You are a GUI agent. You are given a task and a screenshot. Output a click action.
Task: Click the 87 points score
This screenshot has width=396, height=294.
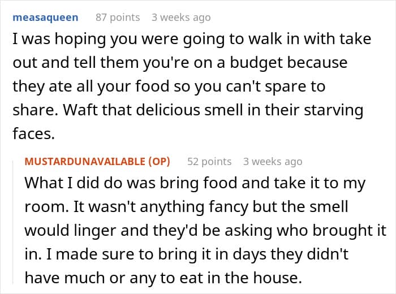tap(118, 18)
